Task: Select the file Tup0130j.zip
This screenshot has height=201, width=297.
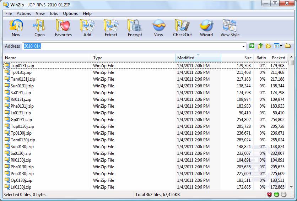Action: point(22,126)
